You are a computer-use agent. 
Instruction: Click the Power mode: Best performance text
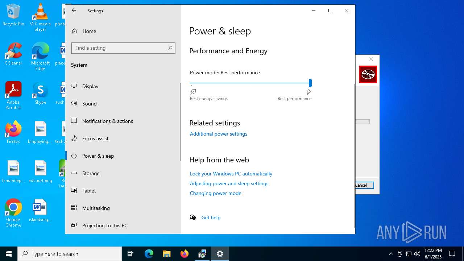[225, 72]
